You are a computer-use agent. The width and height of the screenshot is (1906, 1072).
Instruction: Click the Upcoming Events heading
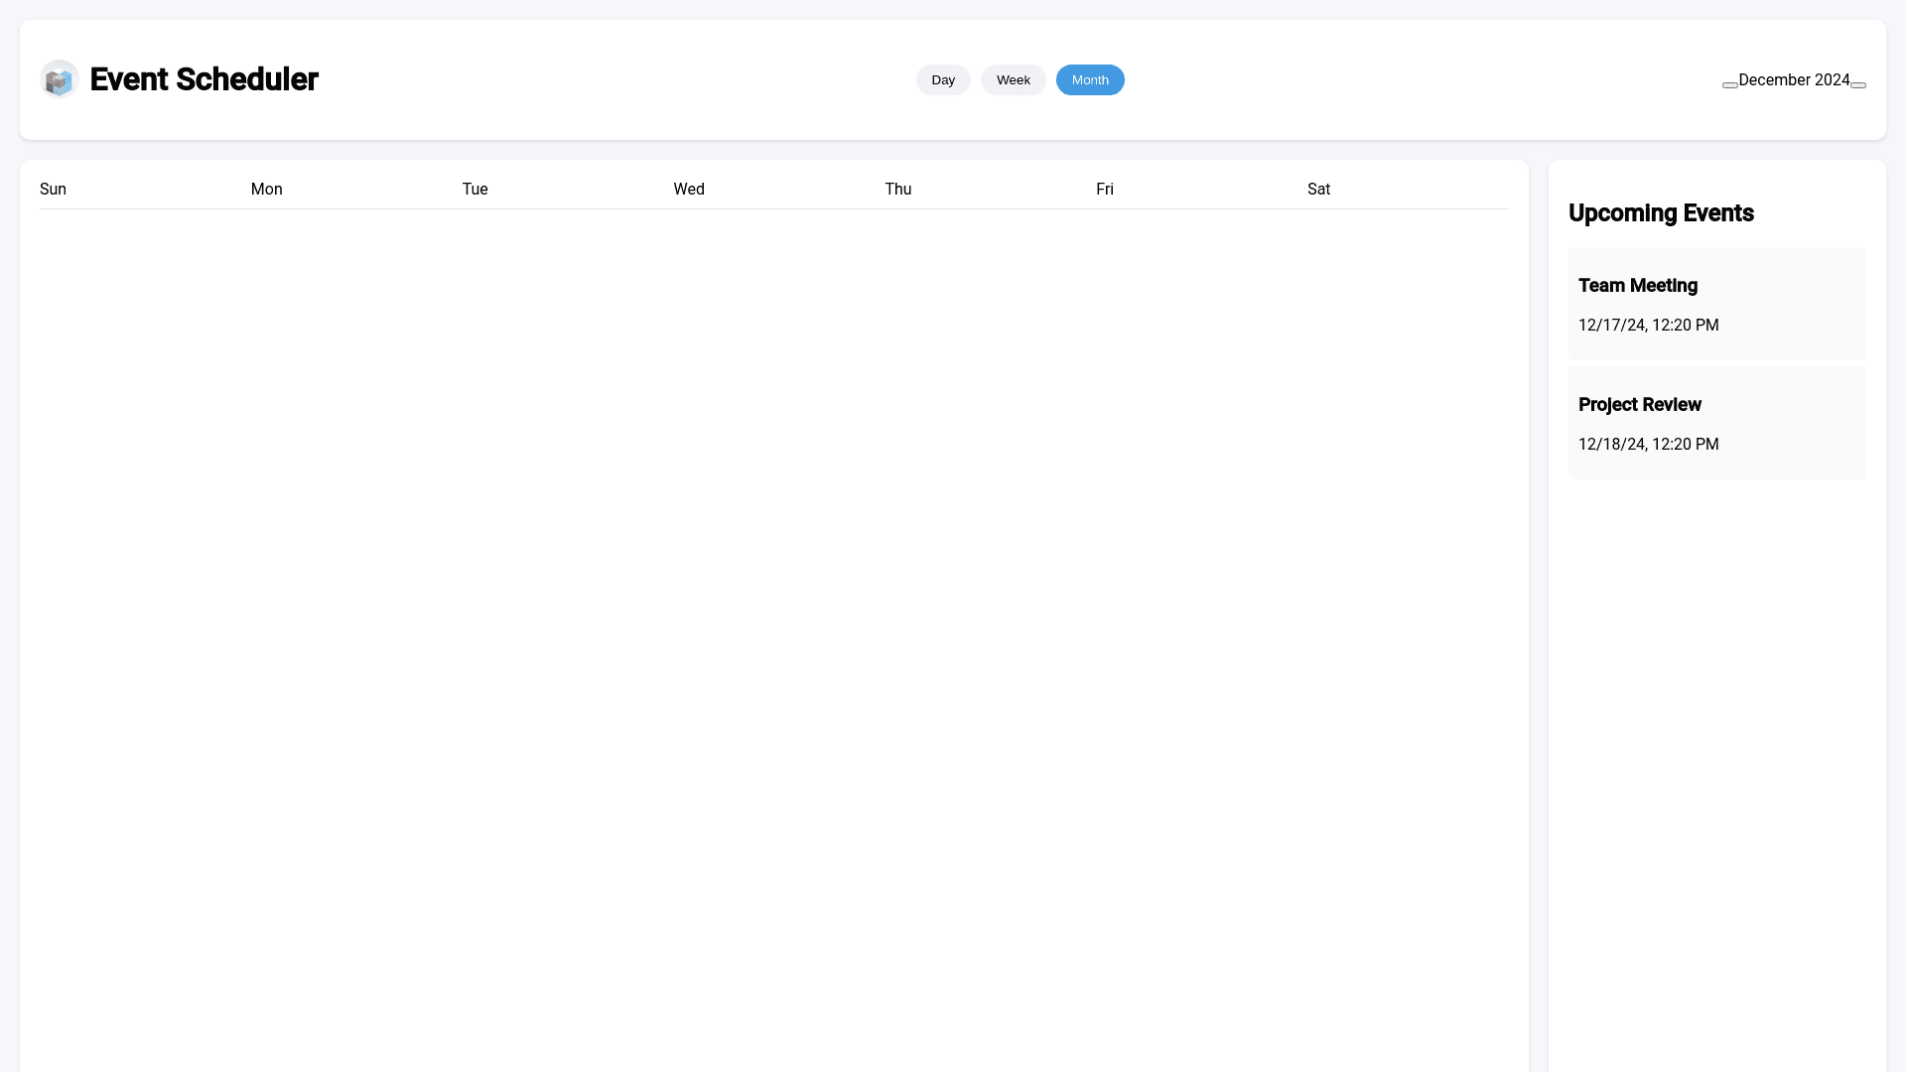[x=1661, y=213]
